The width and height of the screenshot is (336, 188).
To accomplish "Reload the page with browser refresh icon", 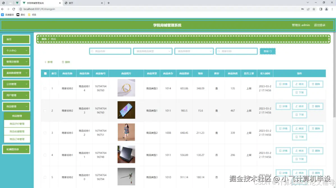I will point(14,9).
